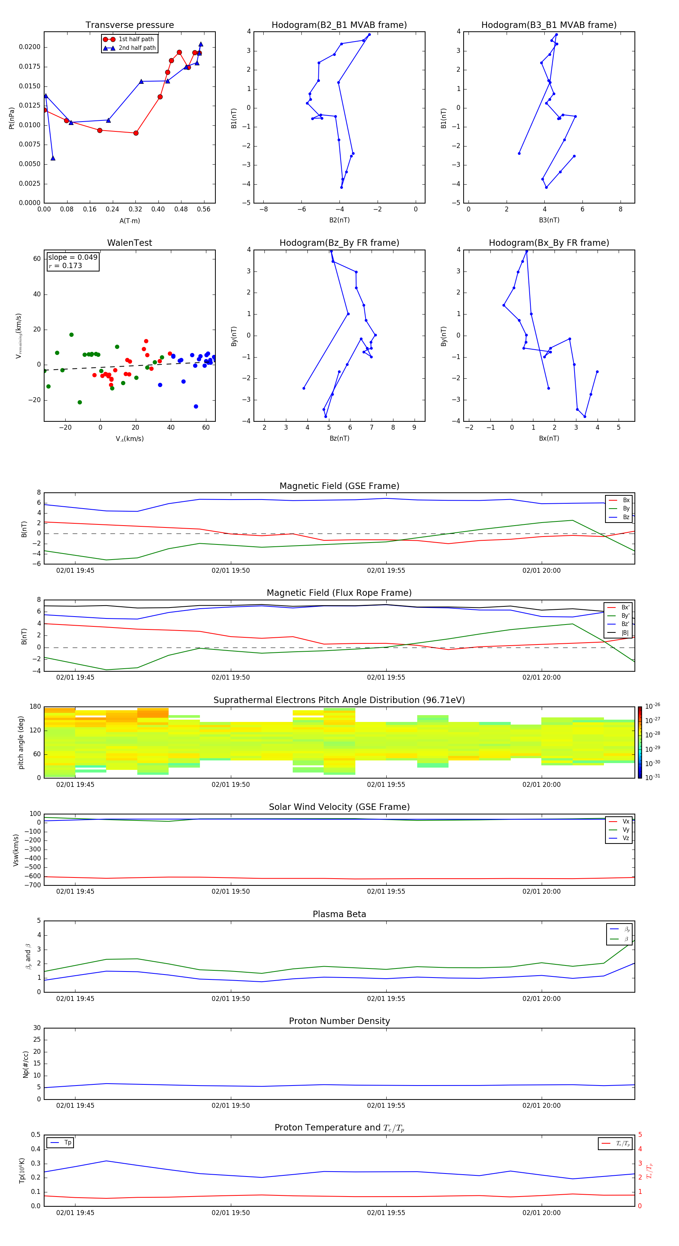Click '02/01 19:45' tick under Proton Temperature plot
Viewport: 679px width, 1246px height.
click(75, 1213)
